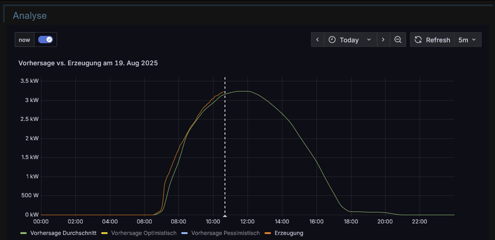
Task: Open the panel title Vorhersage vs. Erzeugung
Action: click(x=88, y=63)
